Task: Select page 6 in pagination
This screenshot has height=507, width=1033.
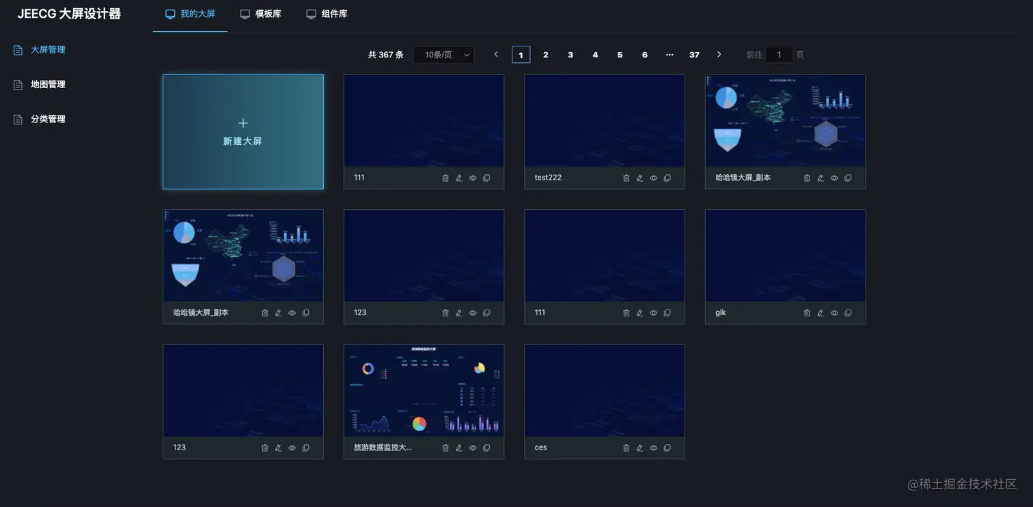Action: pyautogui.click(x=644, y=55)
